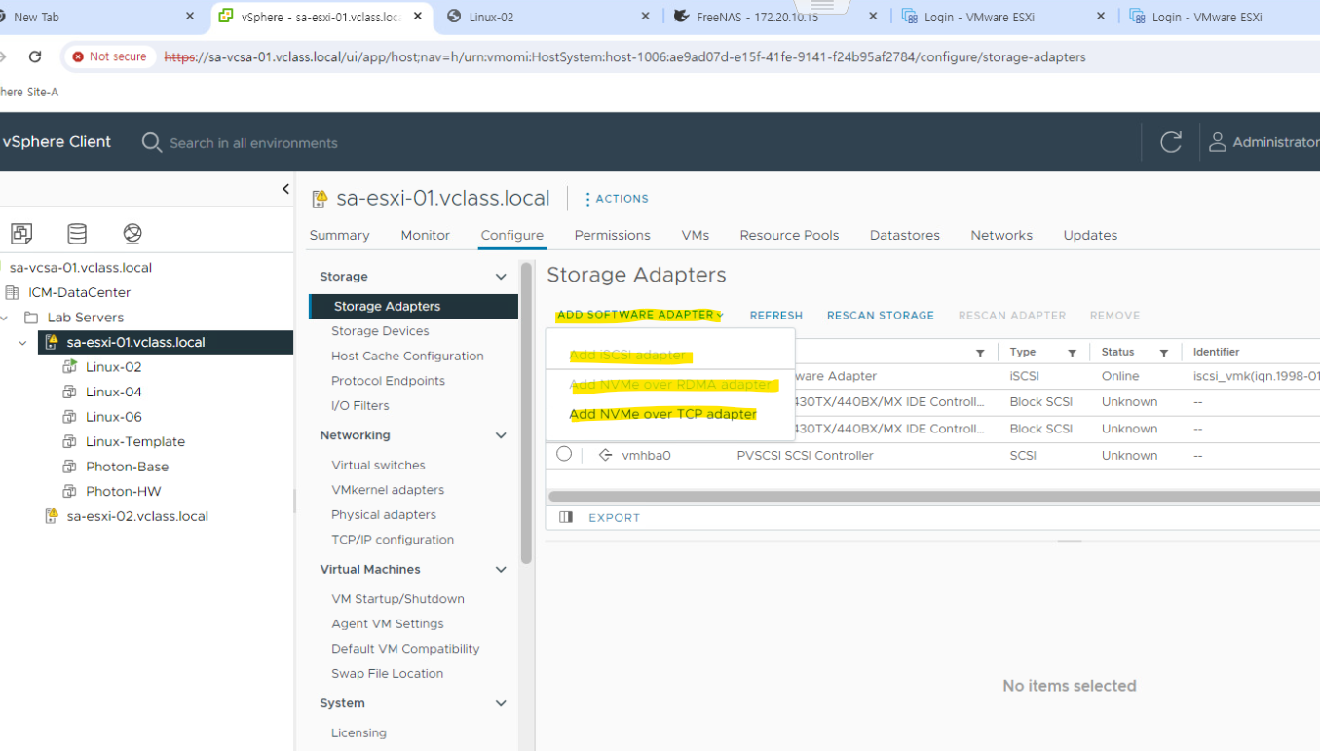Choose Add NVMe over TCP adapter
Viewport: 1320px width, 751px height.
pos(663,414)
